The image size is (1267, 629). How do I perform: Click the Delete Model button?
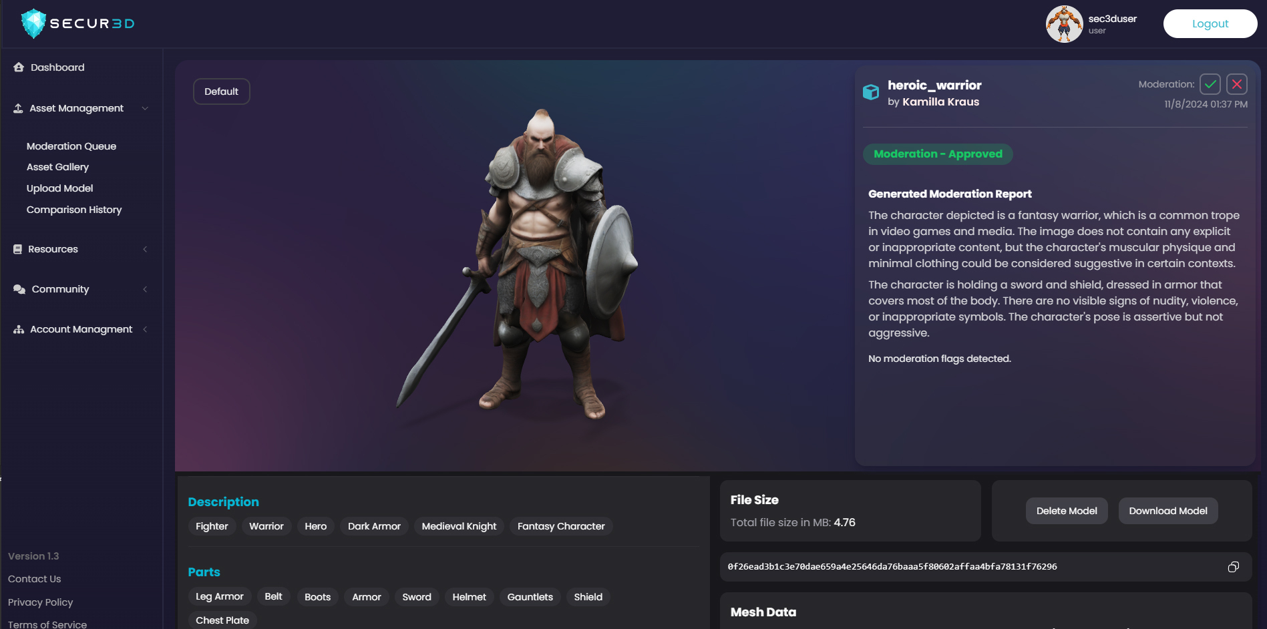1067,511
